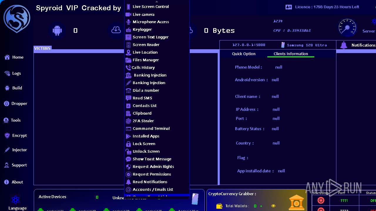
Task: Click the bank building icon in CryptoCurrency Grabber
Action: click(296, 202)
